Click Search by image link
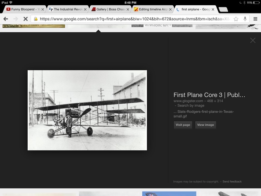This screenshot has height=196, width=261. point(191,105)
